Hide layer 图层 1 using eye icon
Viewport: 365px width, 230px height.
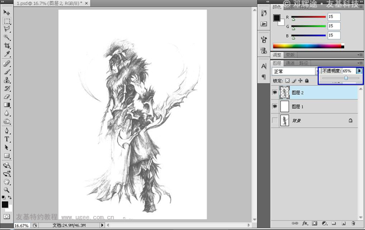275,106
